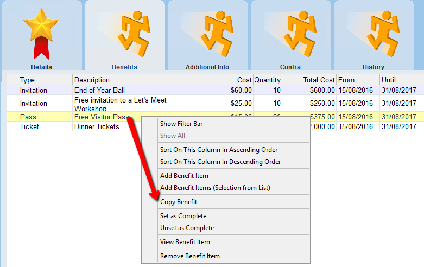This screenshot has height=267, width=424.
Task: Click Add Benefit Item option
Action: coord(184,176)
